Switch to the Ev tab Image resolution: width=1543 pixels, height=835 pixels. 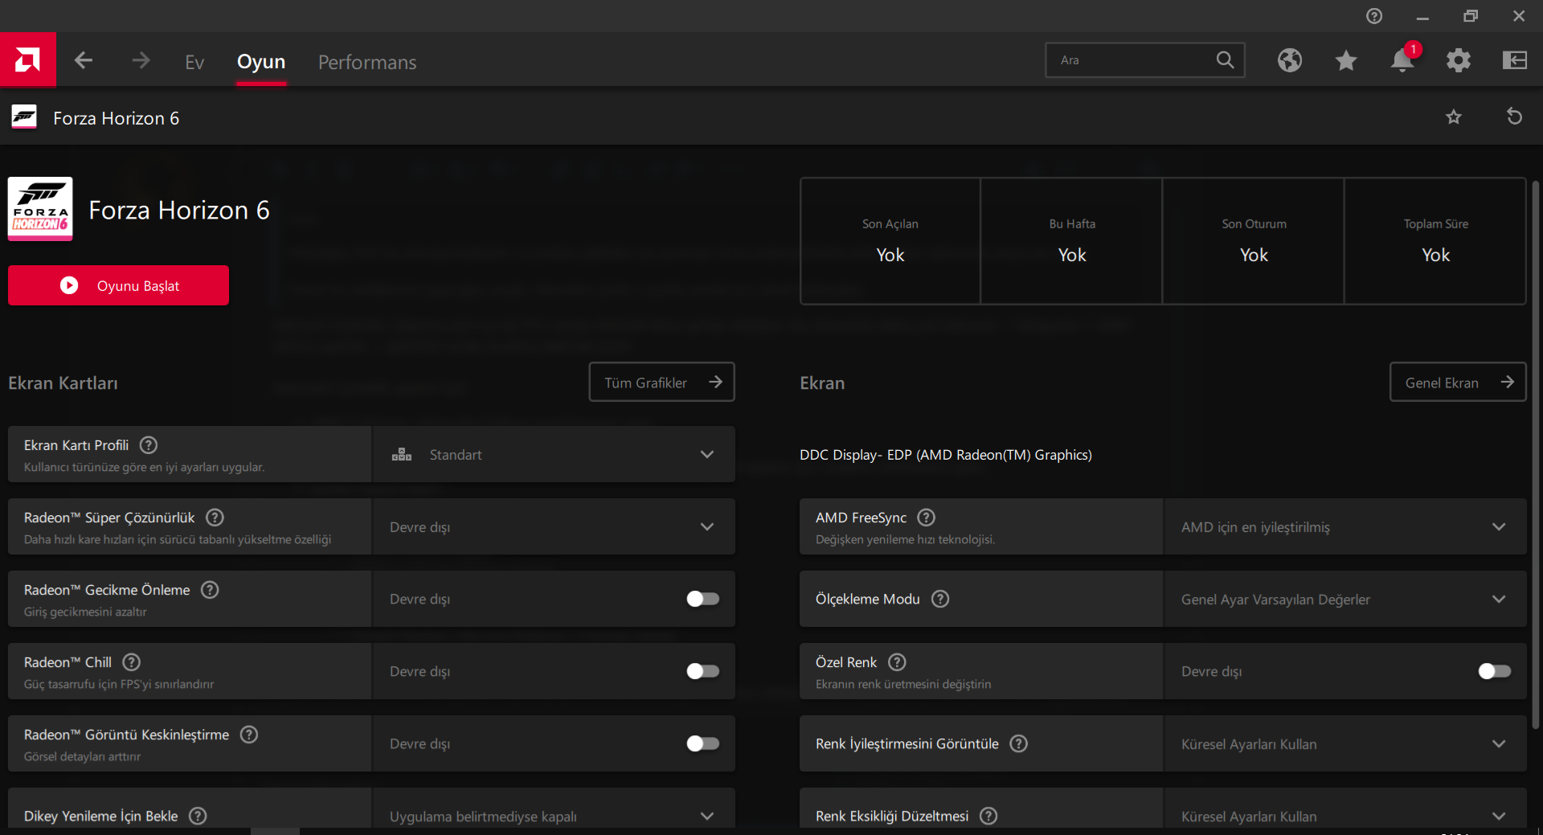pos(194,62)
